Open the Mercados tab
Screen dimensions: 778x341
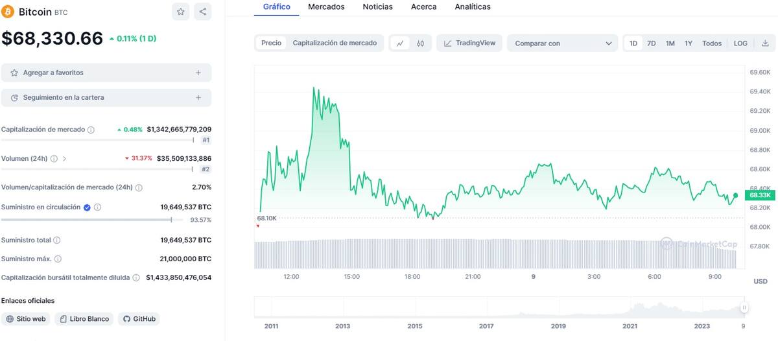(x=326, y=6)
